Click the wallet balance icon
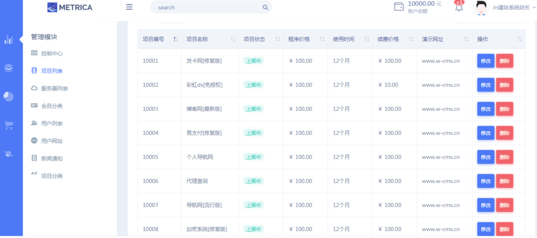 tap(399, 7)
